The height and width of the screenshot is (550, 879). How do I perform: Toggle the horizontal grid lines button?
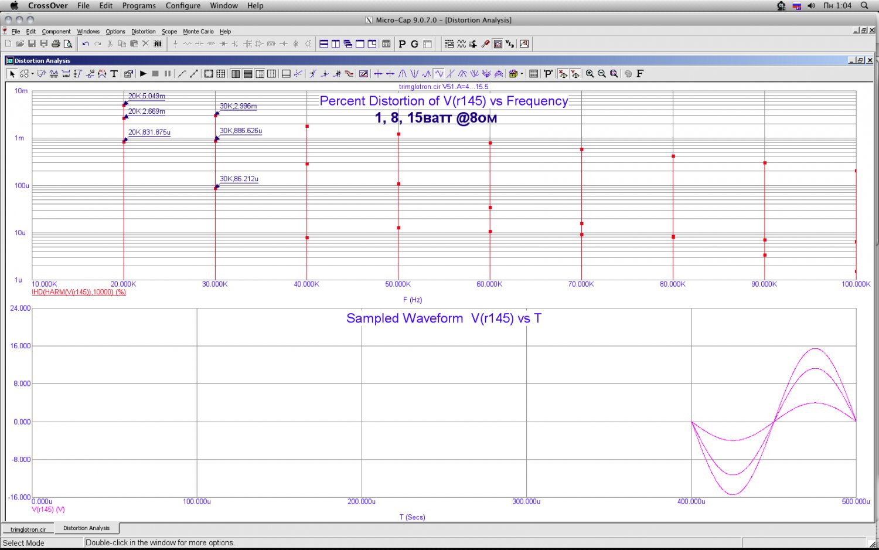247,74
